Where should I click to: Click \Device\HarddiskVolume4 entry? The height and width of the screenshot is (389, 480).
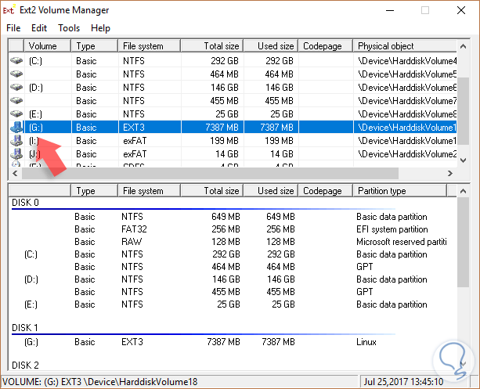pyautogui.click(x=407, y=61)
